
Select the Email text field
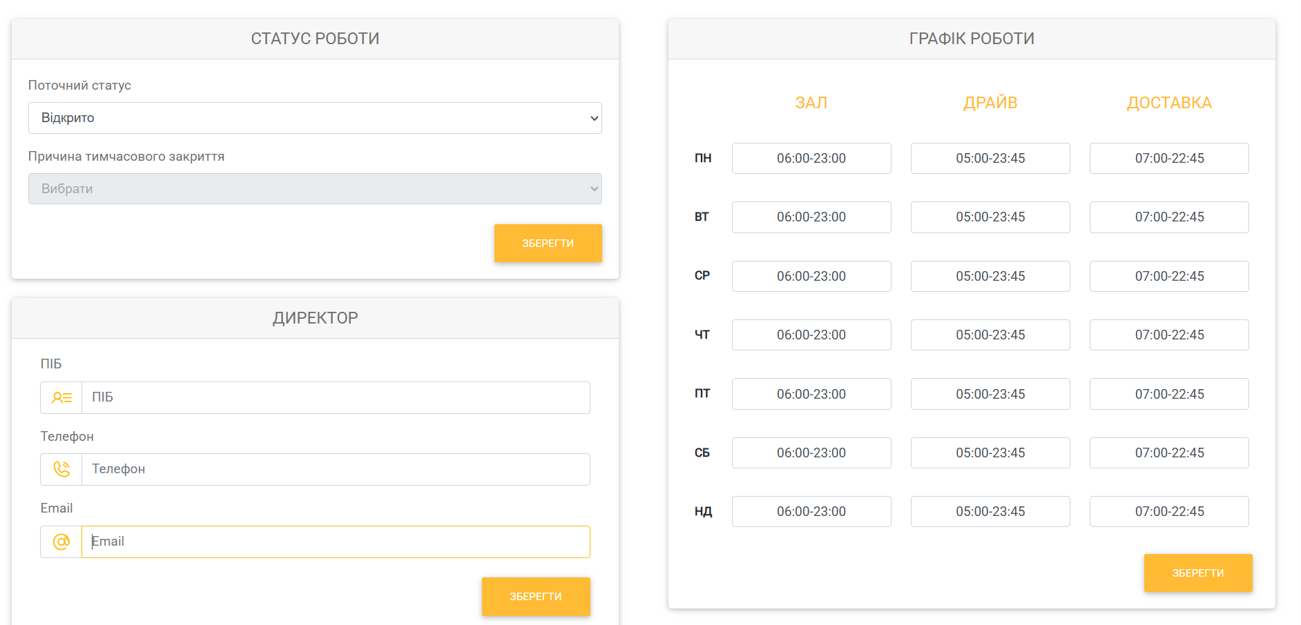tap(336, 542)
